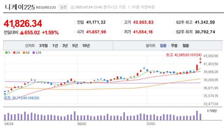
Task: Click the 일본 country label badge
Action: coord(63,7)
